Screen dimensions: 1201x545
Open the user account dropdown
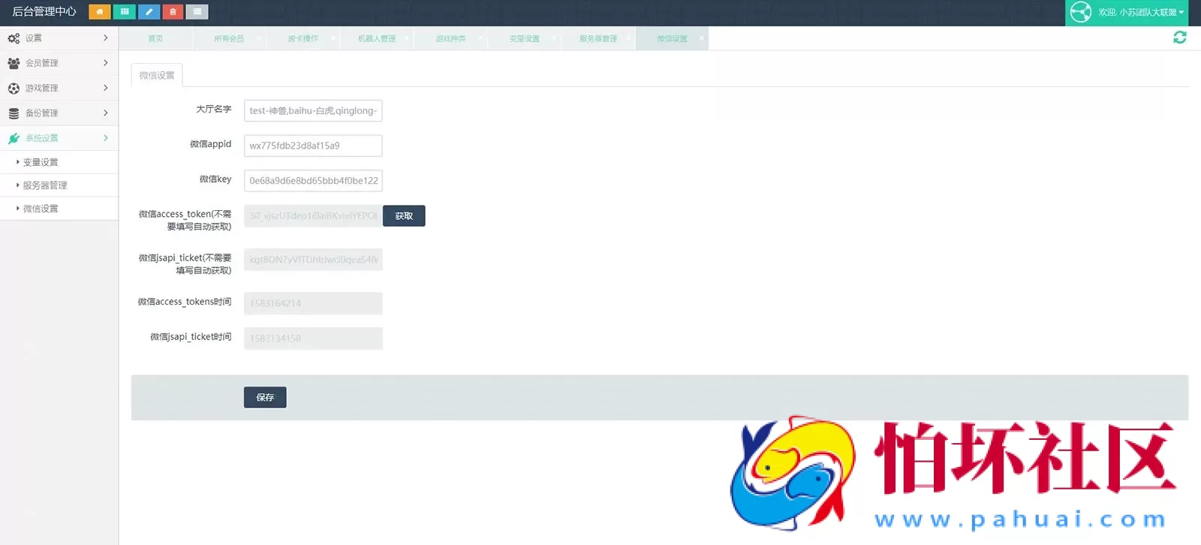click(x=1141, y=13)
